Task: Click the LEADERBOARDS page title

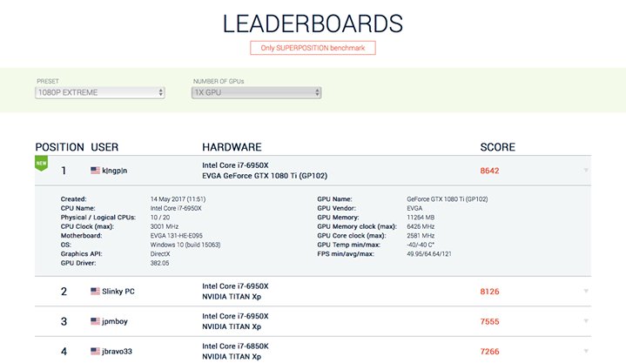Action: (313, 24)
